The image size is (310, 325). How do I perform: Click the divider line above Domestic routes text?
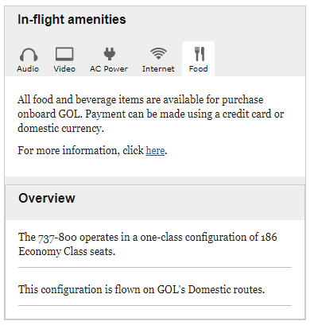155,268
